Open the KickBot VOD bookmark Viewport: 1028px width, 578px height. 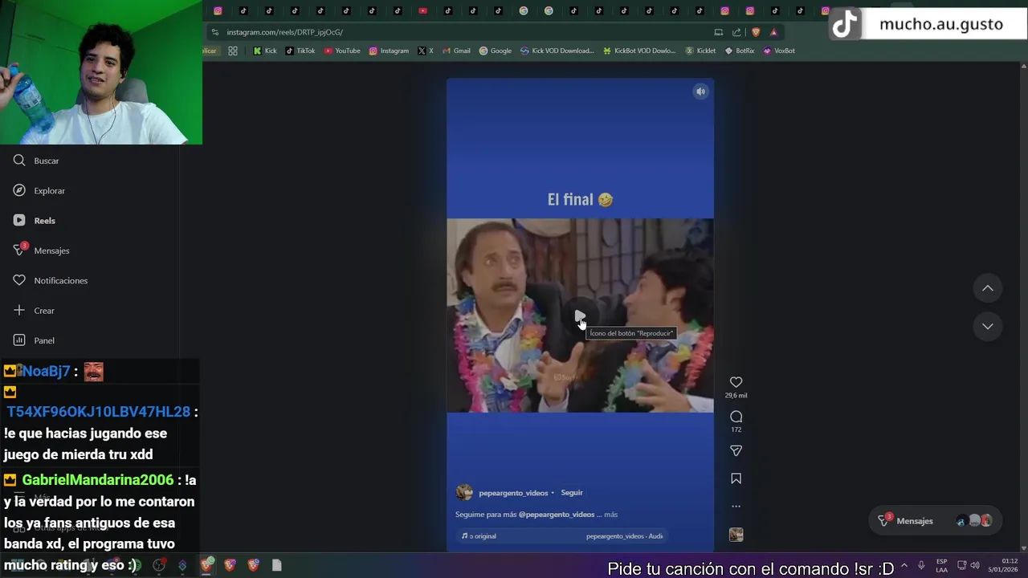pyautogui.click(x=639, y=51)
